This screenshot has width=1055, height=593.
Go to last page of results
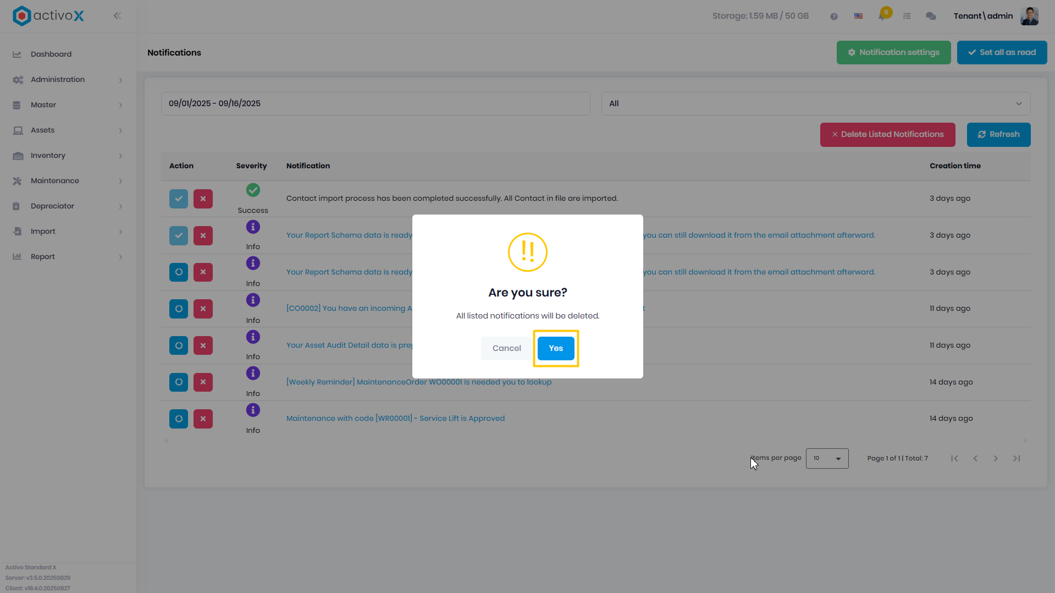(1017, 458)
